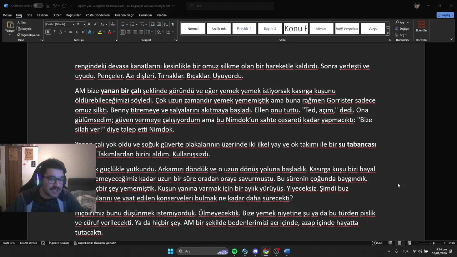Click the Erişilebilirlik accessibility status
This screenshot has width=457, height=257.
click(95, 243)
